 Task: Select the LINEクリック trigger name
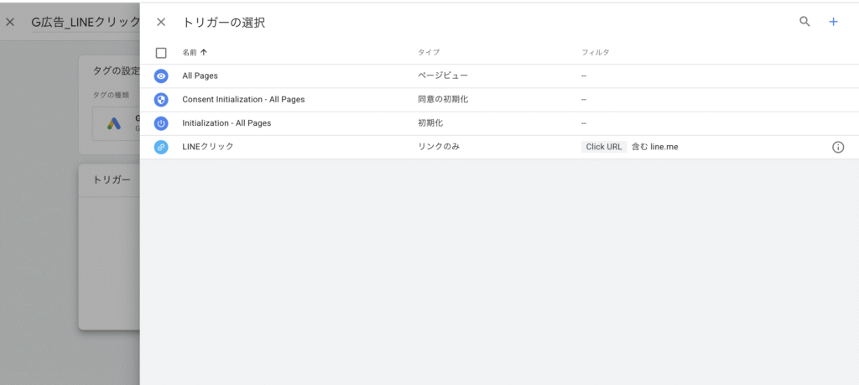tap(207, 147)
